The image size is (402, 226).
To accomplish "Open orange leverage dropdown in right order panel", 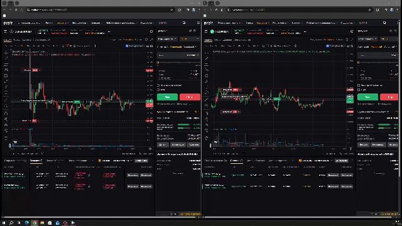I will 389,39.
